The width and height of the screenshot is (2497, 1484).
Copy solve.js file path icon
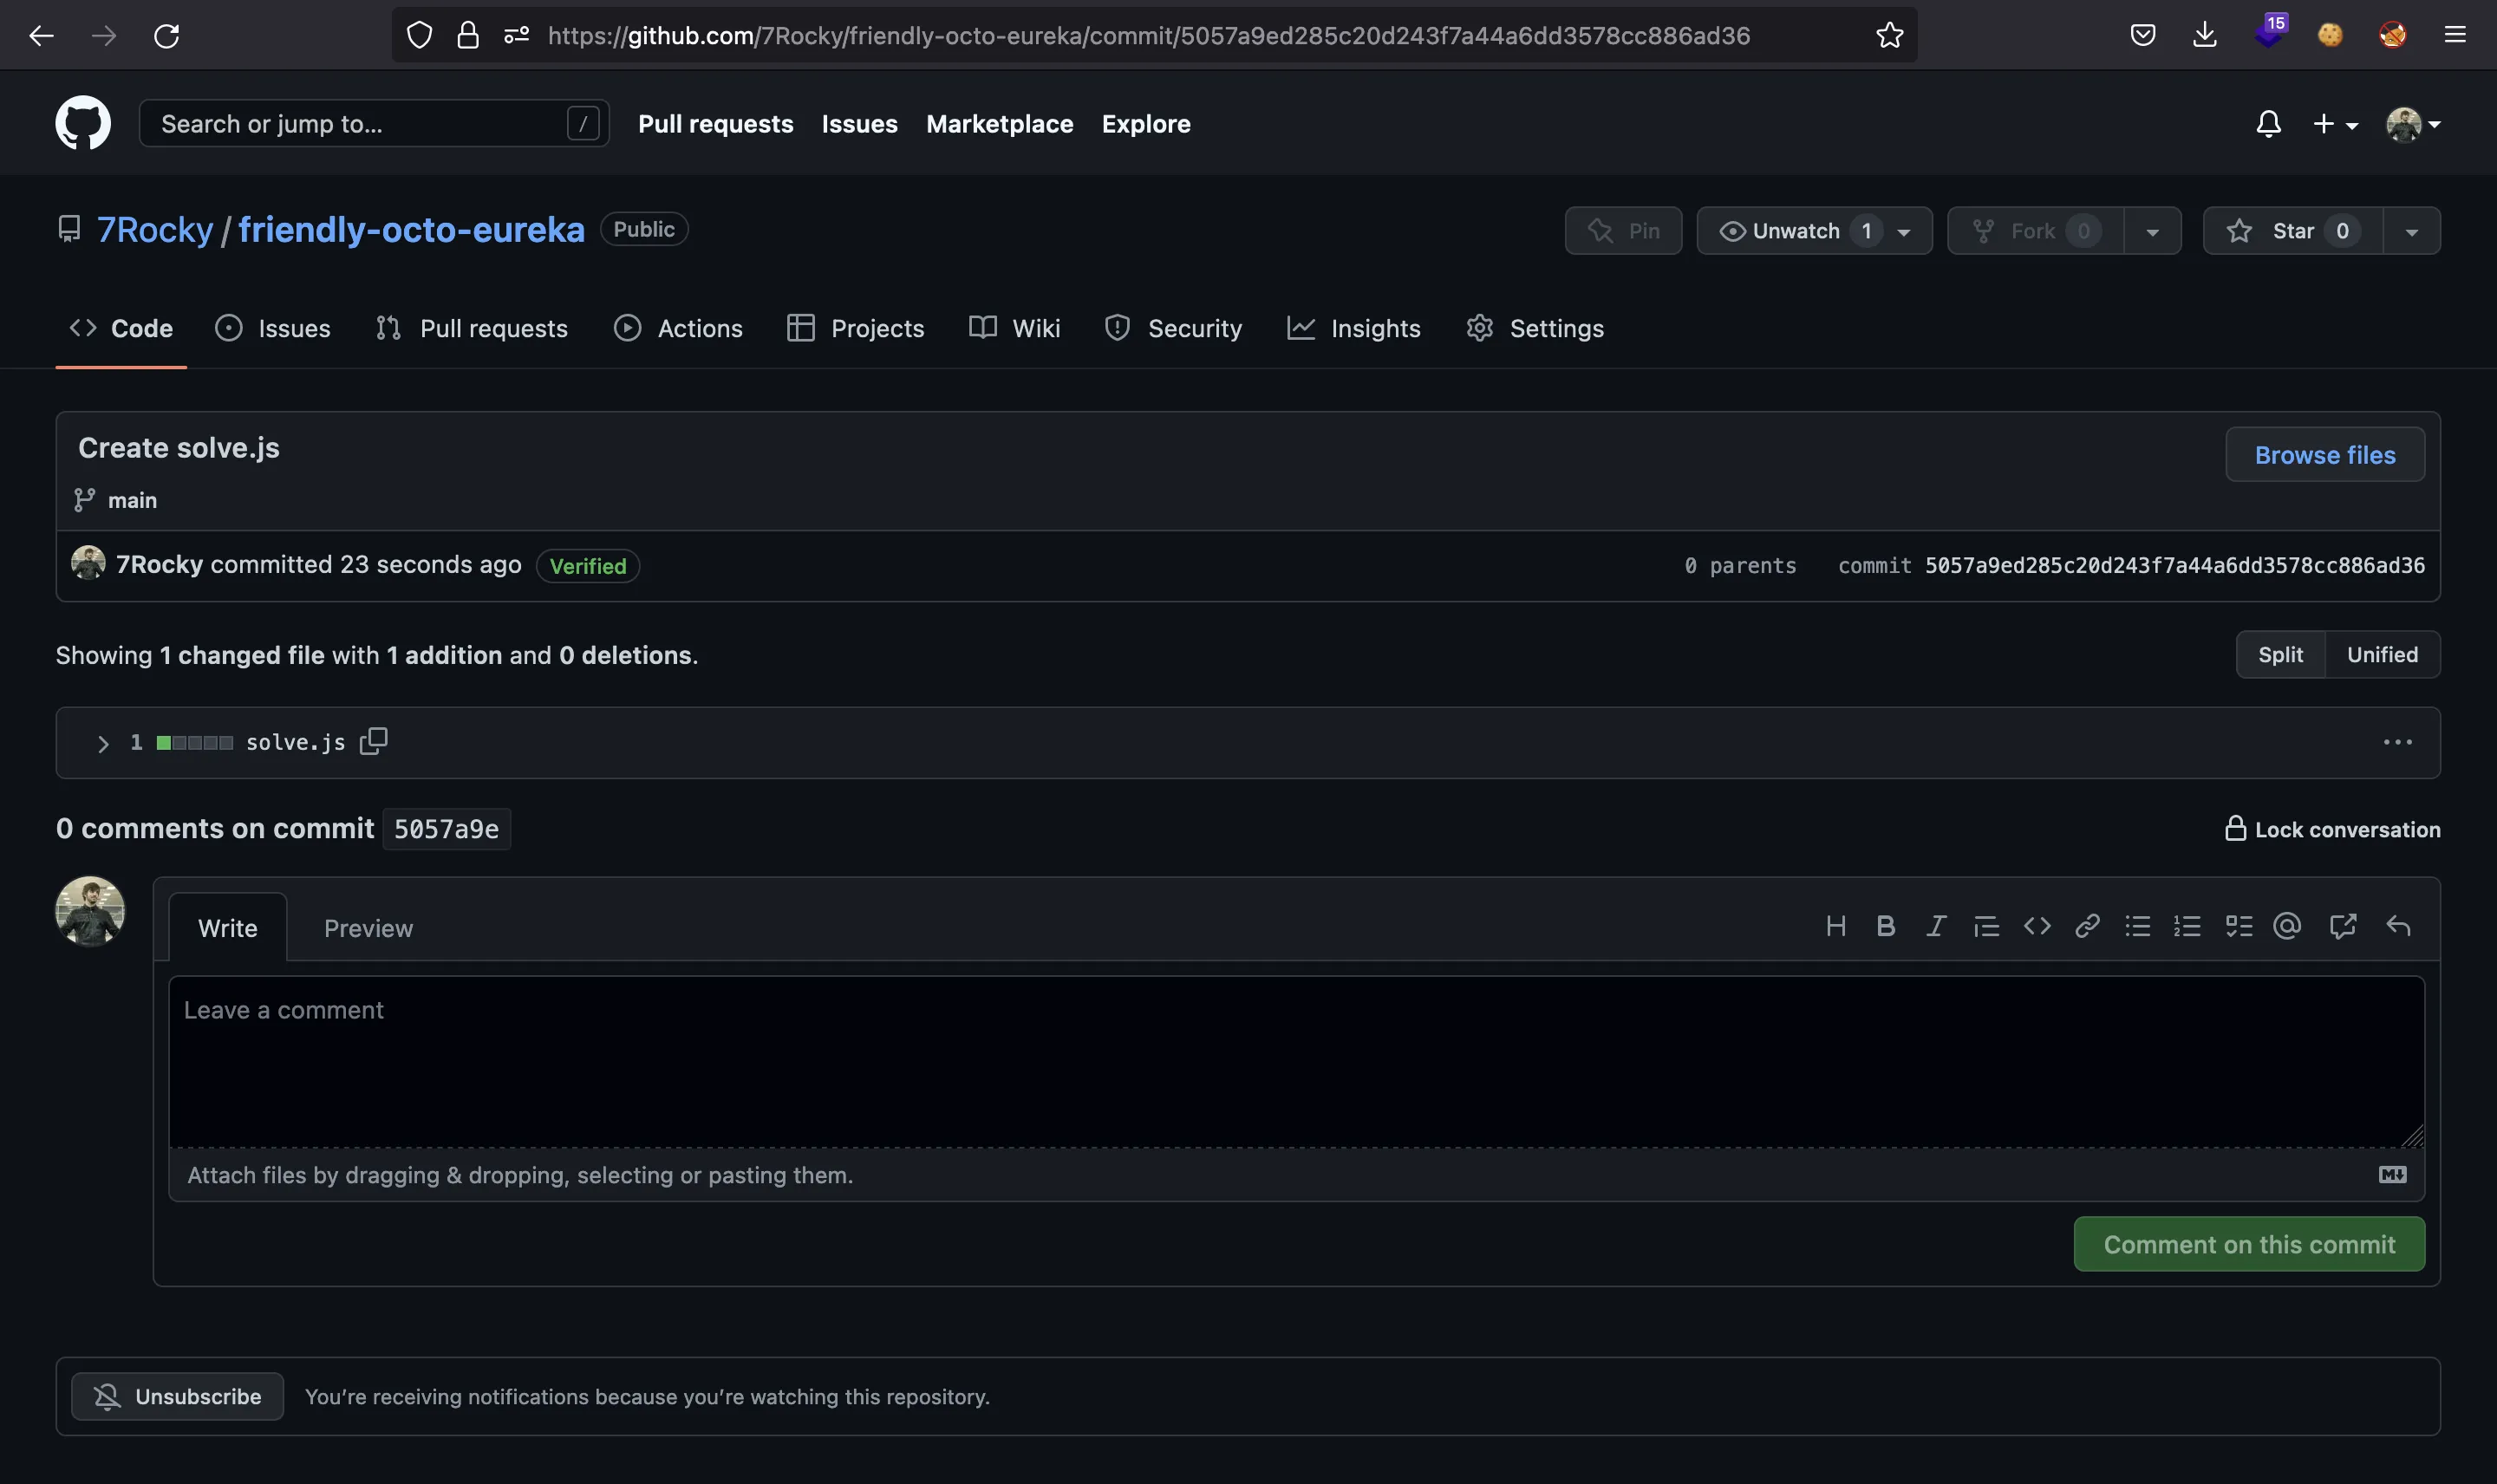(x=373, y=742)
